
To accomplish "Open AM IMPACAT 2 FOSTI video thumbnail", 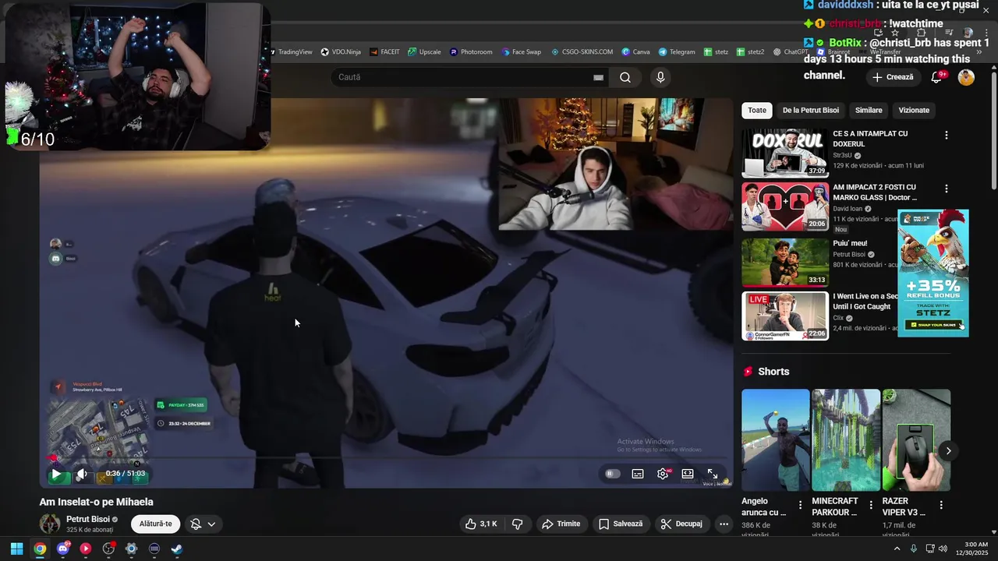I will pyautogui.click(x=785, y=206).
